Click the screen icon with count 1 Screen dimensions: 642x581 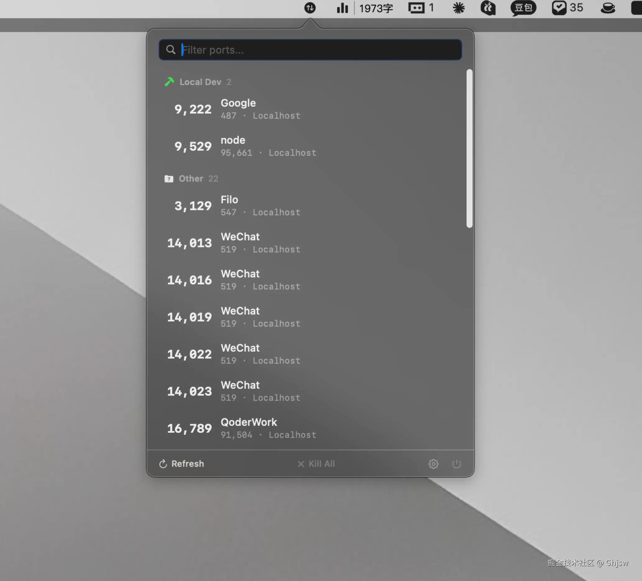pos(421,8)
